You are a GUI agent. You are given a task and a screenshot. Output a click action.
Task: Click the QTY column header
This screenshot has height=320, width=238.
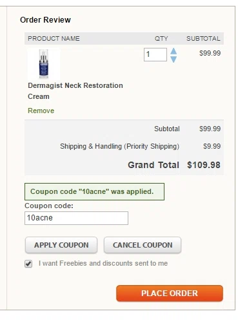coord(161,39)
